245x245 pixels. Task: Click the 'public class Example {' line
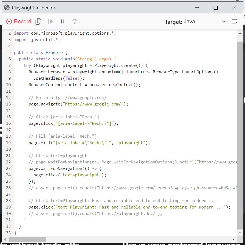pos(41,53)
